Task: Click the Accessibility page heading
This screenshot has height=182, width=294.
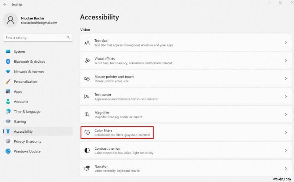Action: pyautogui.click(x=100, y=17)
